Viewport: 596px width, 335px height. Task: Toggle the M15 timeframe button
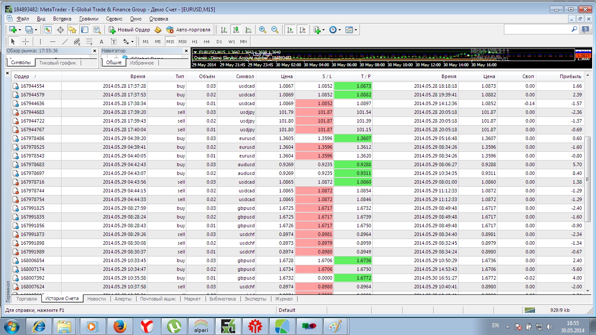[170, 41]
